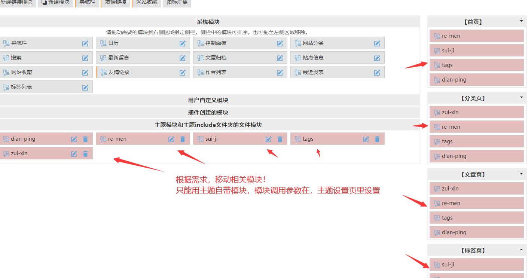This screenshot has width=528, height=278.
Task: Select dian-ping in the 【分类页】 sidebar
Action: (x=477, y=156)
